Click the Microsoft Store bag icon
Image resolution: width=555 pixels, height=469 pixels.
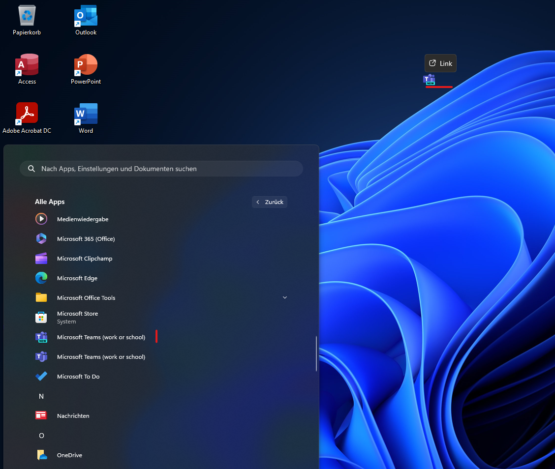[x=41, y=318]
